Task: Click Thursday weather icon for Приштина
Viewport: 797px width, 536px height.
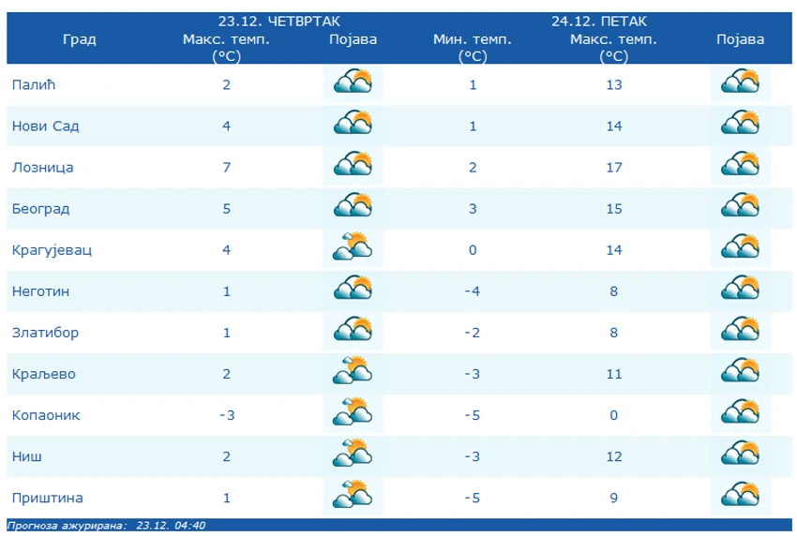Action: (x=353, y=497)
